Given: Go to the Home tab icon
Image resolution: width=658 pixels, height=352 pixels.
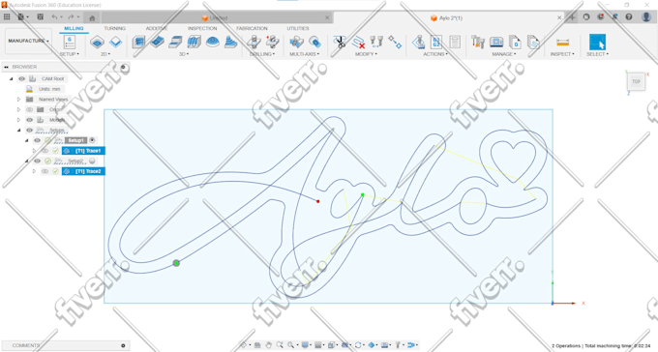Looking at the screenshot, I should 92,17.
